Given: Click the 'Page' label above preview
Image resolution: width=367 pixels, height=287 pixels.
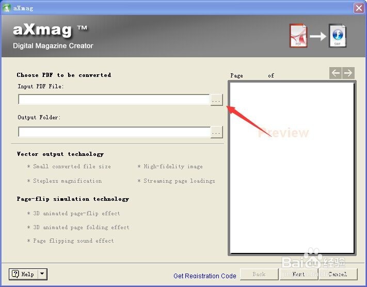Looking at the screenshot, I should (x=236, y=75).
